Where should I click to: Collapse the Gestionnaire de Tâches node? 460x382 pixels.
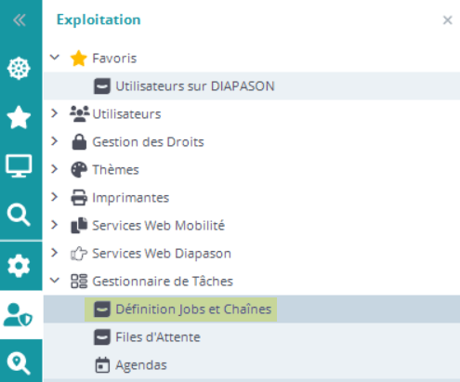tap(55, 281)
